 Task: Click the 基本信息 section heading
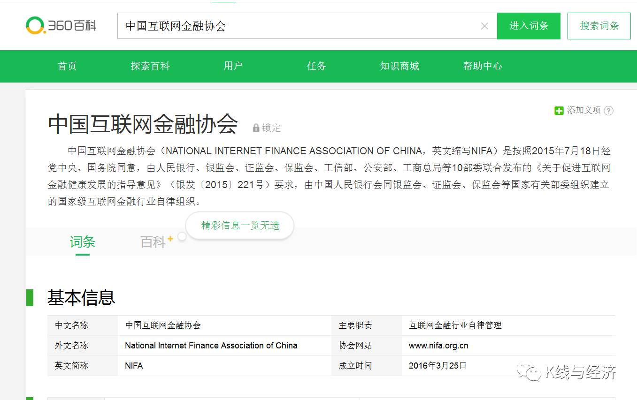point(81,297)
